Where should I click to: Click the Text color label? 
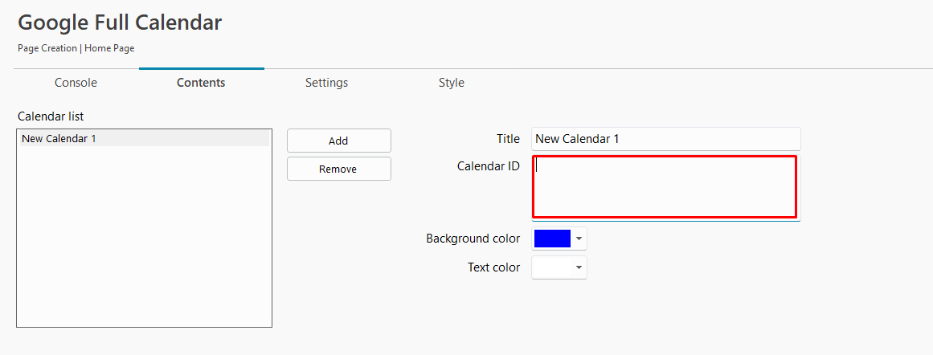[x=494, y=267]
